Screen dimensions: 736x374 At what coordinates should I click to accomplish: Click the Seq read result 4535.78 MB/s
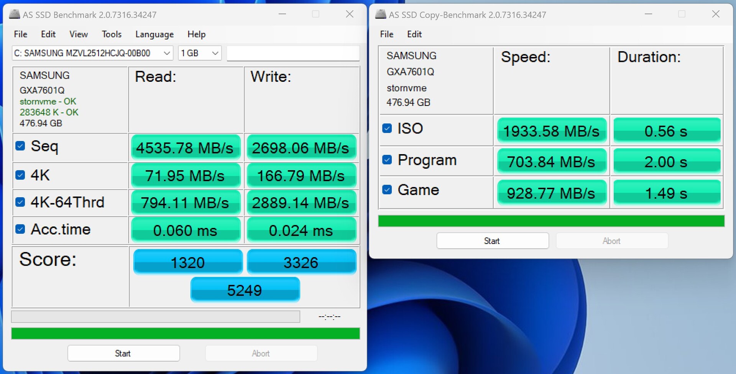pos(186,148)
